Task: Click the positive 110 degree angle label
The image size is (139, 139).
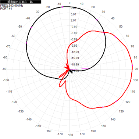Action: pos(132,92)
